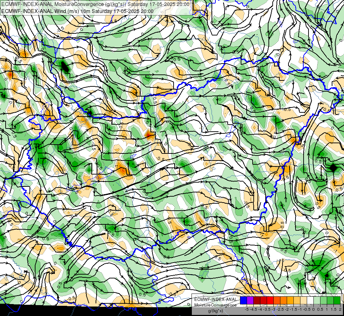344x316 pixels.
Task: Select the darkest maroon legend swatch
Action: 257,300
